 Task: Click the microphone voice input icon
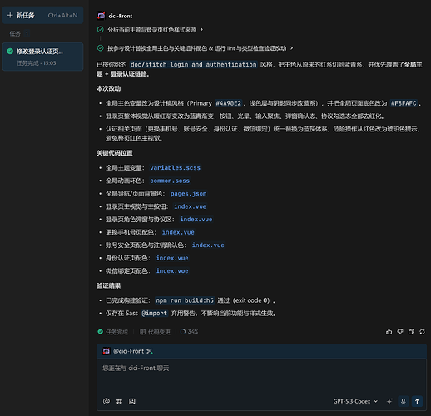(x=404, y=401)
